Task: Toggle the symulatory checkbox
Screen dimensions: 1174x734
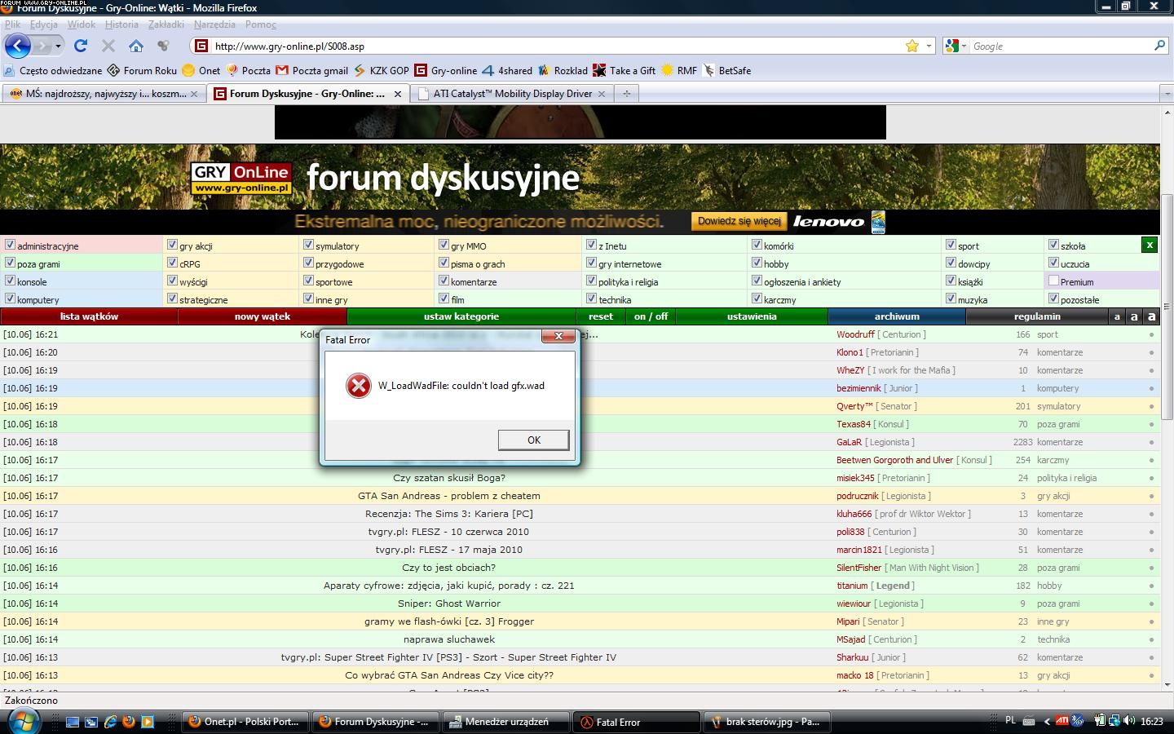Action: click(308, 244)
